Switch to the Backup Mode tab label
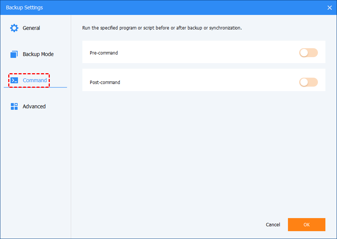337x239 pixels. click(38, 54)
